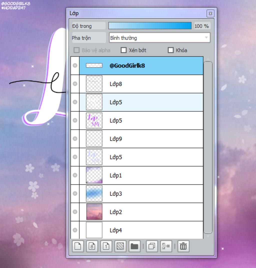
Task: Create a new layer folder
Action: pos(134,246)
